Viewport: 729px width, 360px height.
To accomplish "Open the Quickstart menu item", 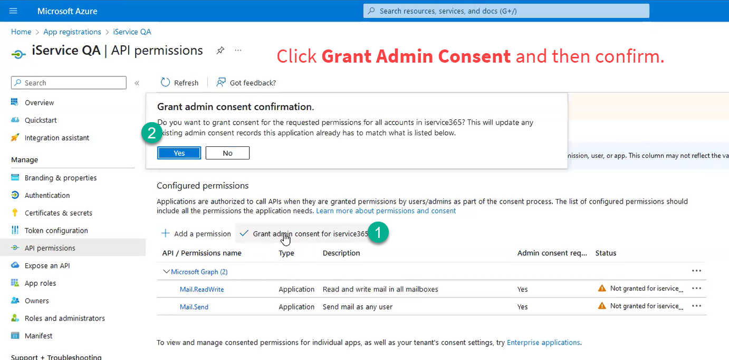I will [x=41, y=120].
